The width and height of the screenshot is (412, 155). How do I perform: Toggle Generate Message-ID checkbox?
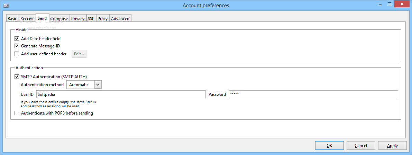click(x=17, y=46)
